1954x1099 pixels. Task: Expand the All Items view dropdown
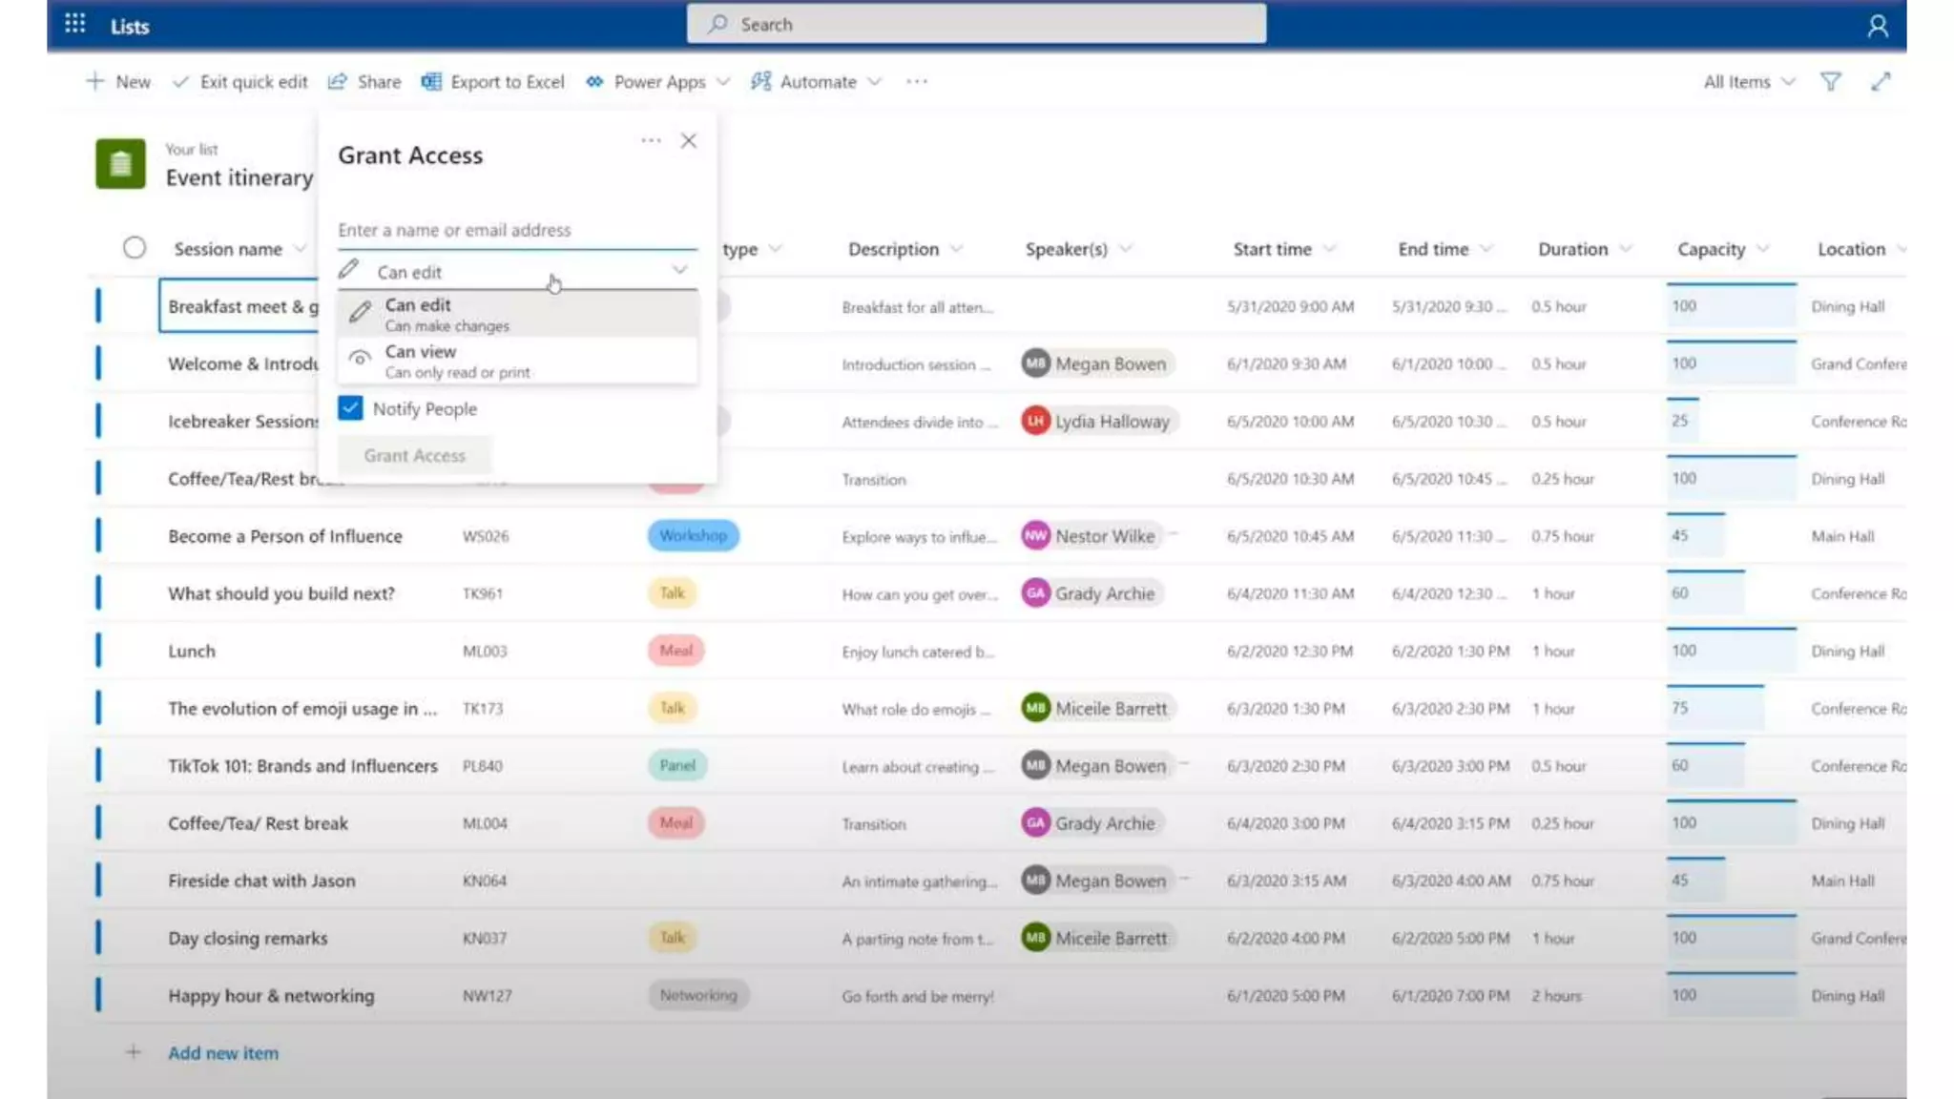pyautogui.click(x=1748, y=82)
